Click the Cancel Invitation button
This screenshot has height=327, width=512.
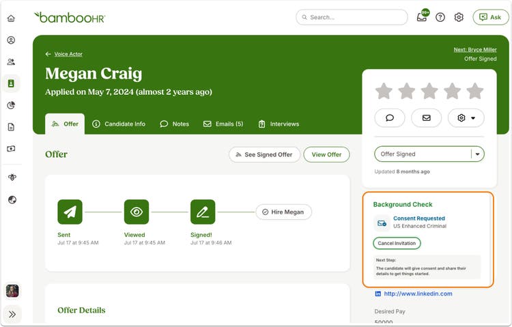click(397, 243)
